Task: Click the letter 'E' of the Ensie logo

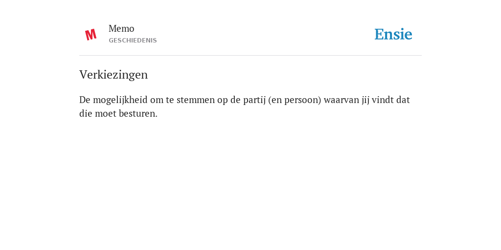Action: [x=380, y=34]
